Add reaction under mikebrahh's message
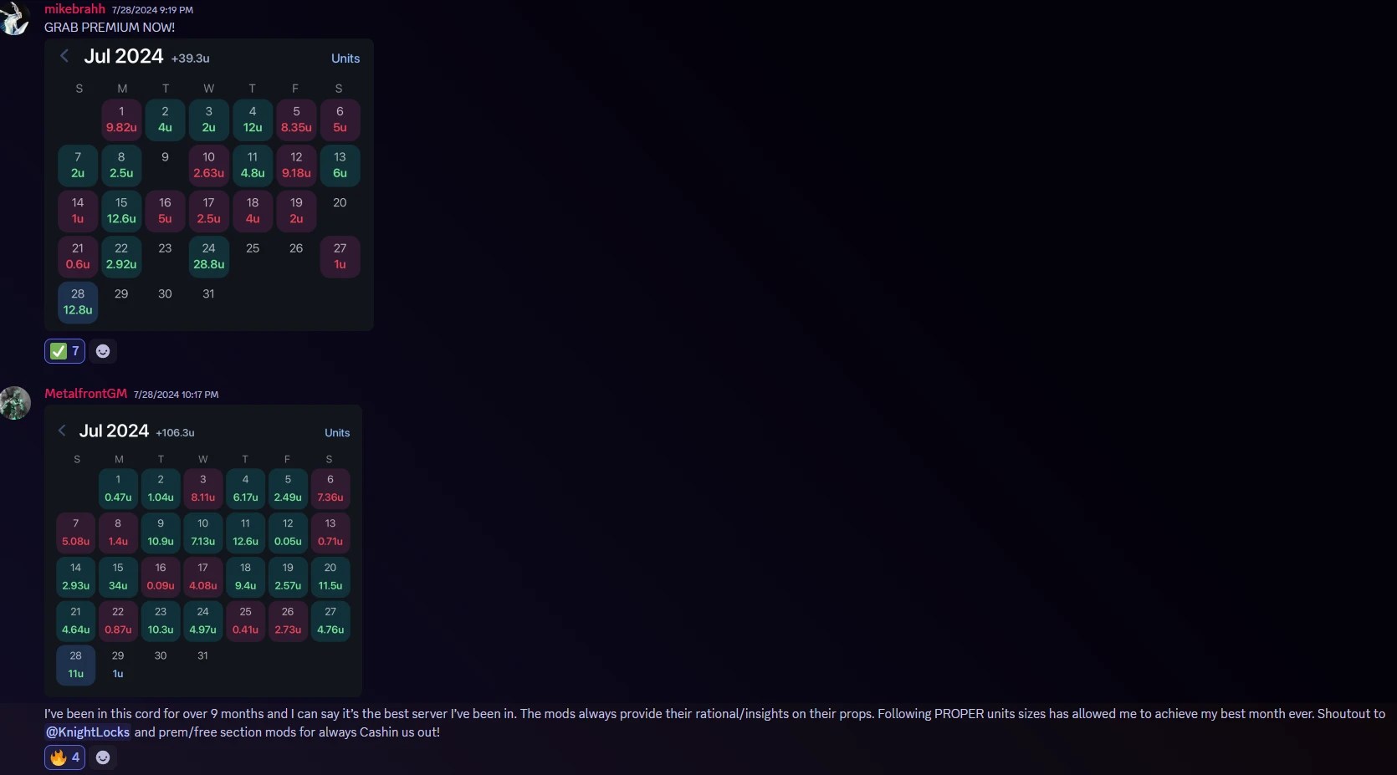The height and width of the screenshot is (775, 1397). point(103,351)
